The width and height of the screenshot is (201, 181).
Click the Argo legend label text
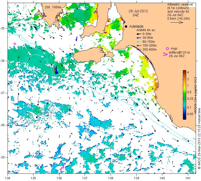pyautogui.click(x=174, y=49)
